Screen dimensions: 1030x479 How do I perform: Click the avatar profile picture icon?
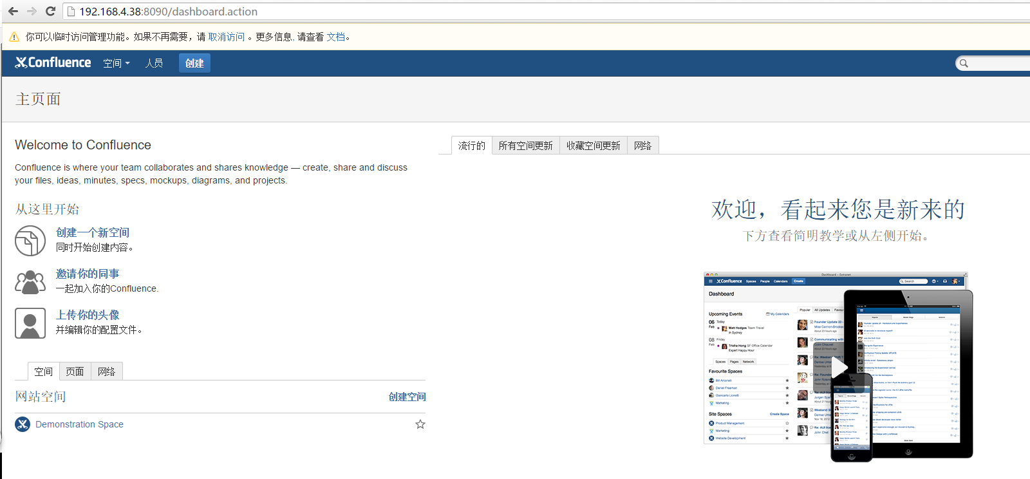pyautogui.click(x=30, y=323)
